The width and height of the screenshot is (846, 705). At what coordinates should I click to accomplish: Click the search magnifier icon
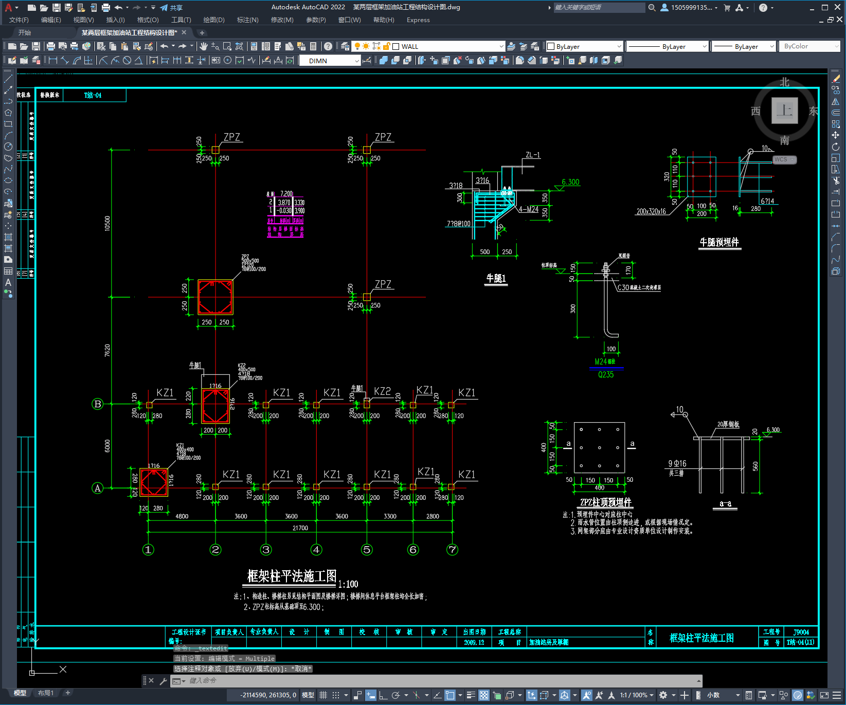(652, 8)
